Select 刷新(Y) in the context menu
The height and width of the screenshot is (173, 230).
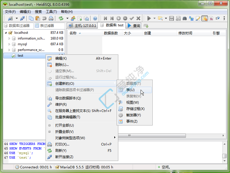[82, 151]
